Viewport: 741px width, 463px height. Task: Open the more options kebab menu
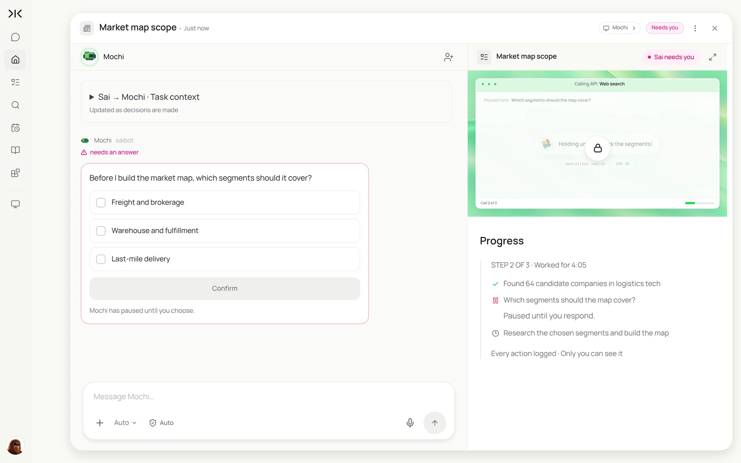coord(695,28)
